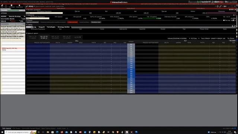This screenshot has height=134, width=238.
Task: Open the Windows Start menu
Action: [x=2, y=132]
